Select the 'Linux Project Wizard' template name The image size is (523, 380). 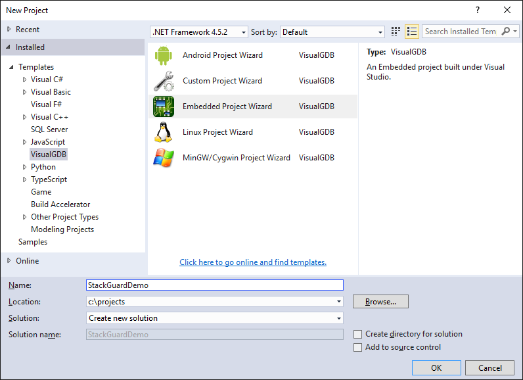click(217, 132)
